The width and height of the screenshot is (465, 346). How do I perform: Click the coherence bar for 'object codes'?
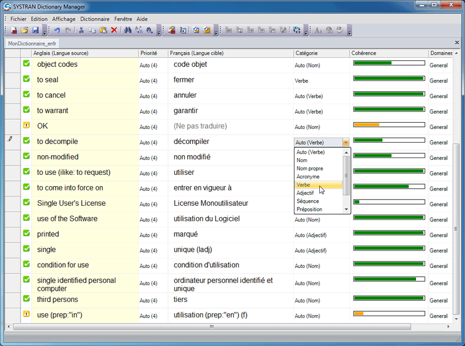pos(389,63)
